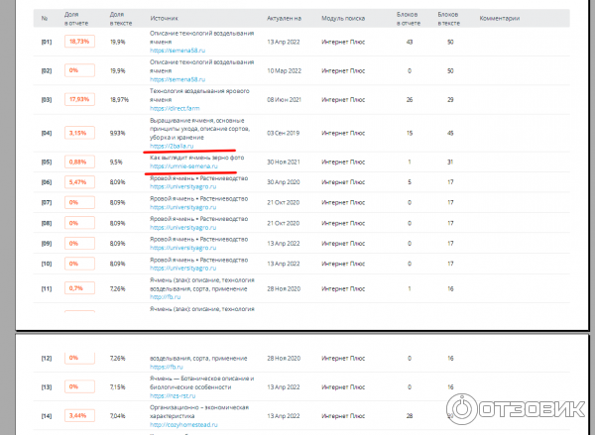This screenshot has height=435, width=595.
Task: Click the 18,73% share badge in row 01
Action: [79, 42]
